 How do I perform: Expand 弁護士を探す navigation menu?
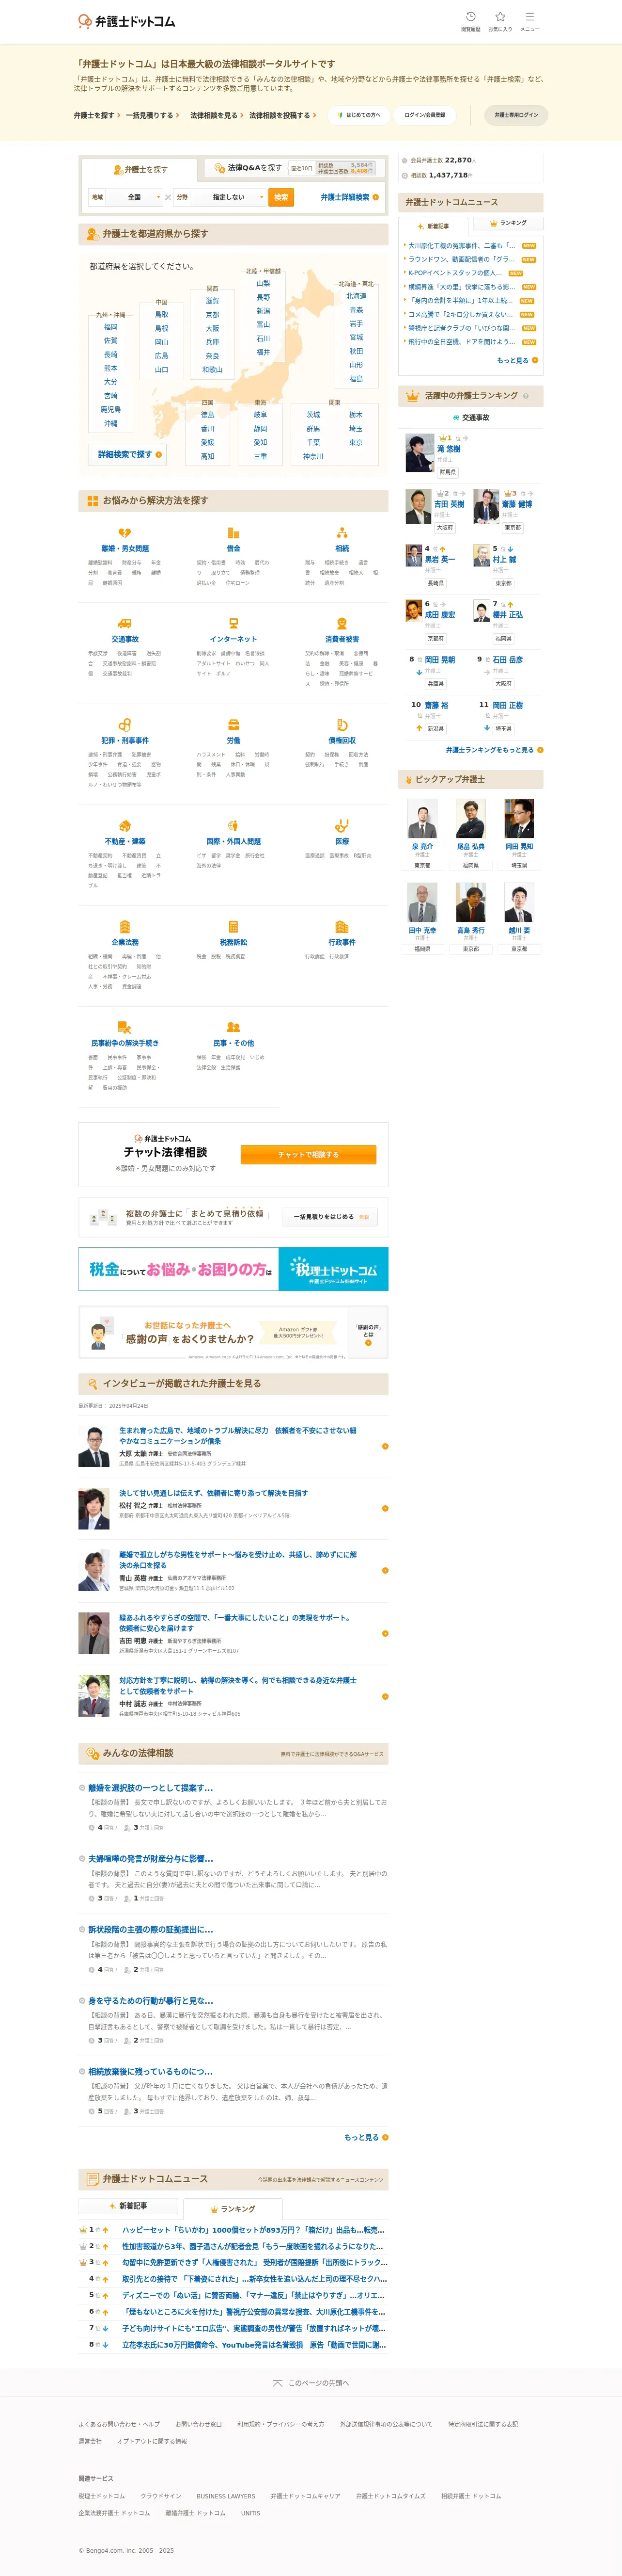pos(97,115)
